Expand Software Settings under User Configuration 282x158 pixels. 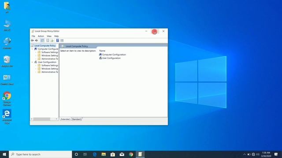tap(36, 65)
